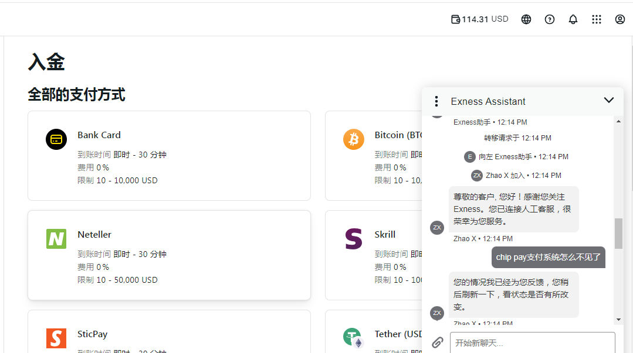Select the Skrill payment method

[374, 255]
